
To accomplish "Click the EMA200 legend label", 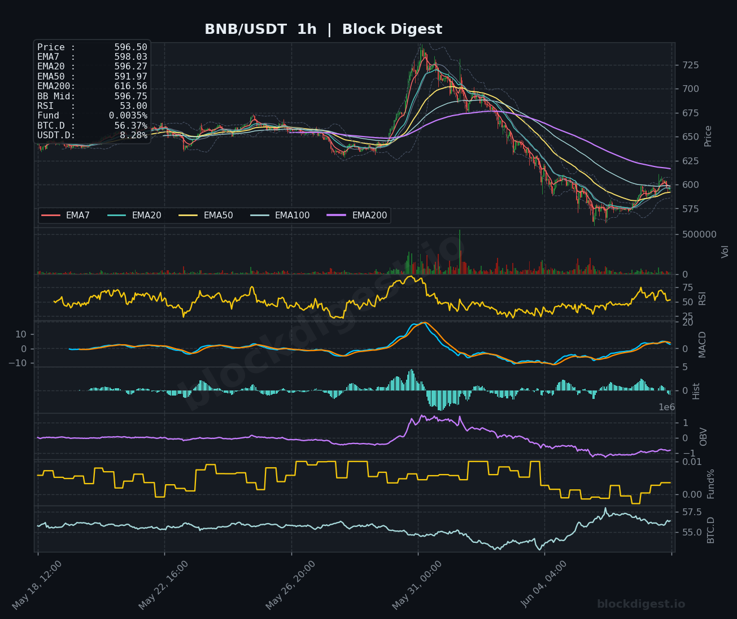I will (x=369, y=216).
